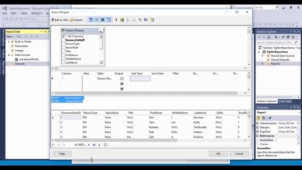Expand Reports folder in Solution Explorer
The height and width of the screenshot is (170, 302).
click(263, 64)
